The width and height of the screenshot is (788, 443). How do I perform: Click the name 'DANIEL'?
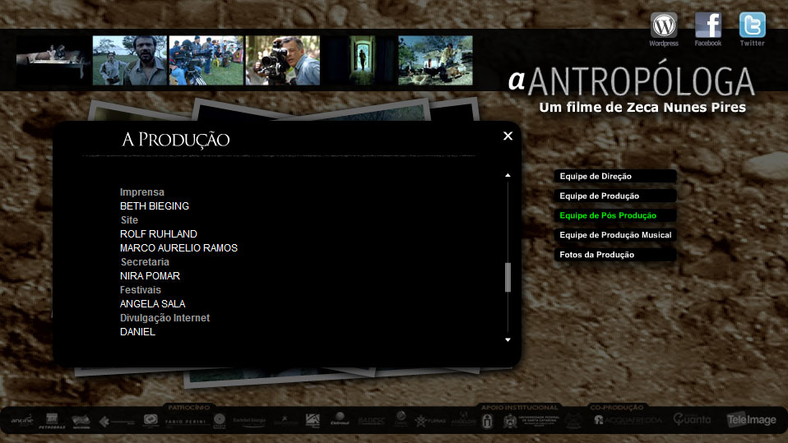point(137,332)
